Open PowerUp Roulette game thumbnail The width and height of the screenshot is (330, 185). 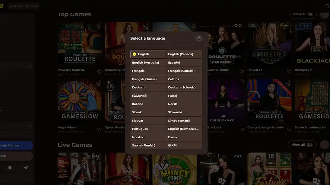[x=80, y=44]
